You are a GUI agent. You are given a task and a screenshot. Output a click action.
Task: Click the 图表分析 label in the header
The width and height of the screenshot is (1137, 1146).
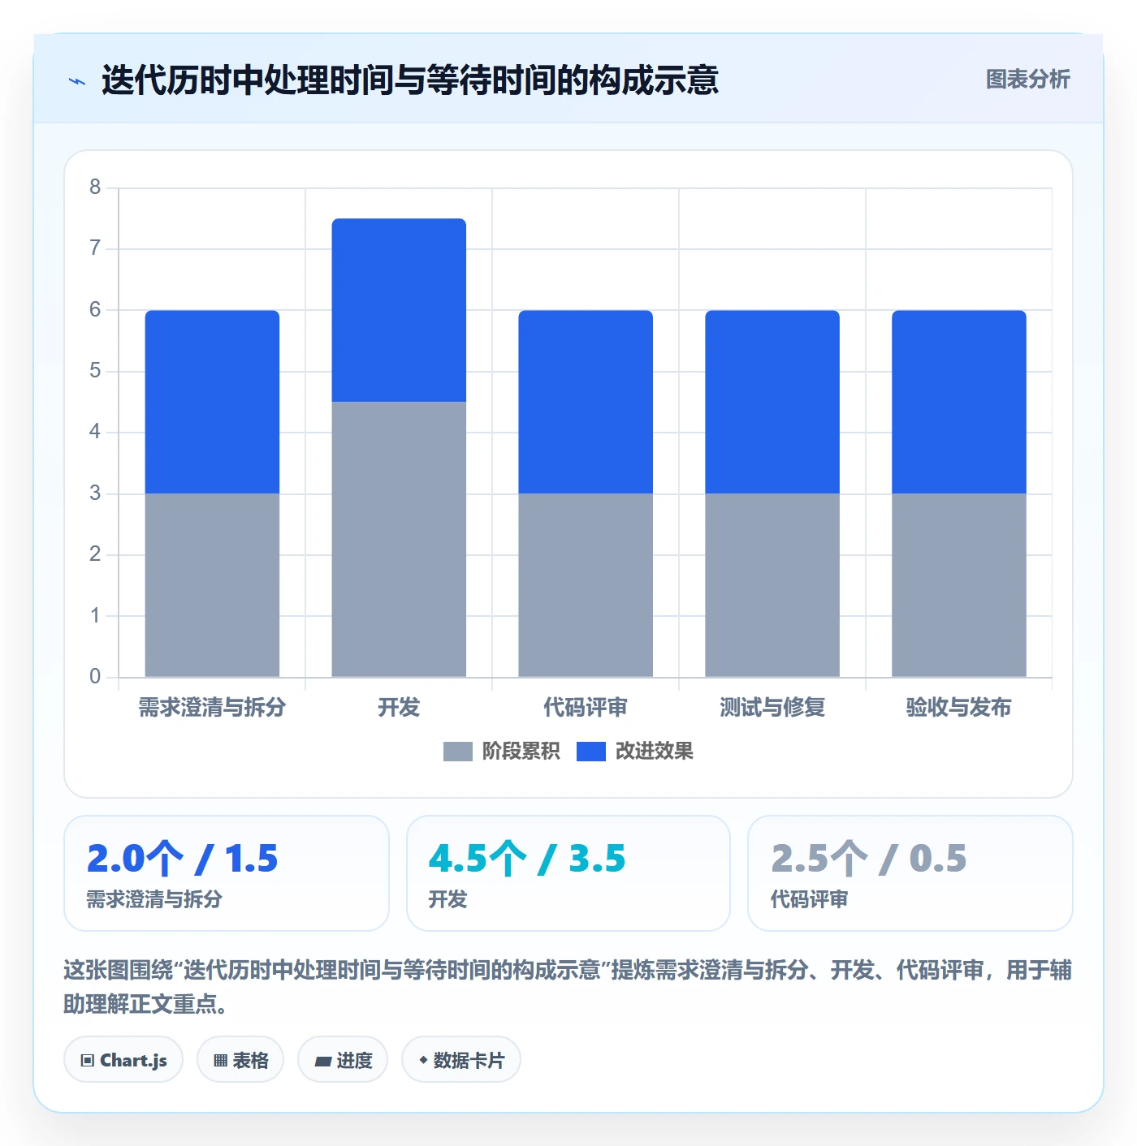1027,80
